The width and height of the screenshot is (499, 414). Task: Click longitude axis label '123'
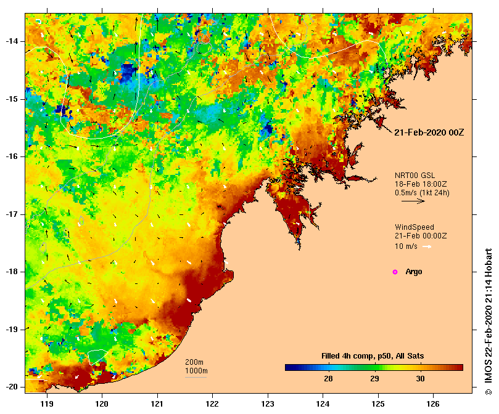coord(268,404)
